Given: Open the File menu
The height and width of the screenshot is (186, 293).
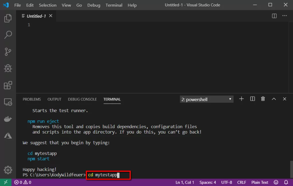Looking at the screenshot, I should 17,5.
